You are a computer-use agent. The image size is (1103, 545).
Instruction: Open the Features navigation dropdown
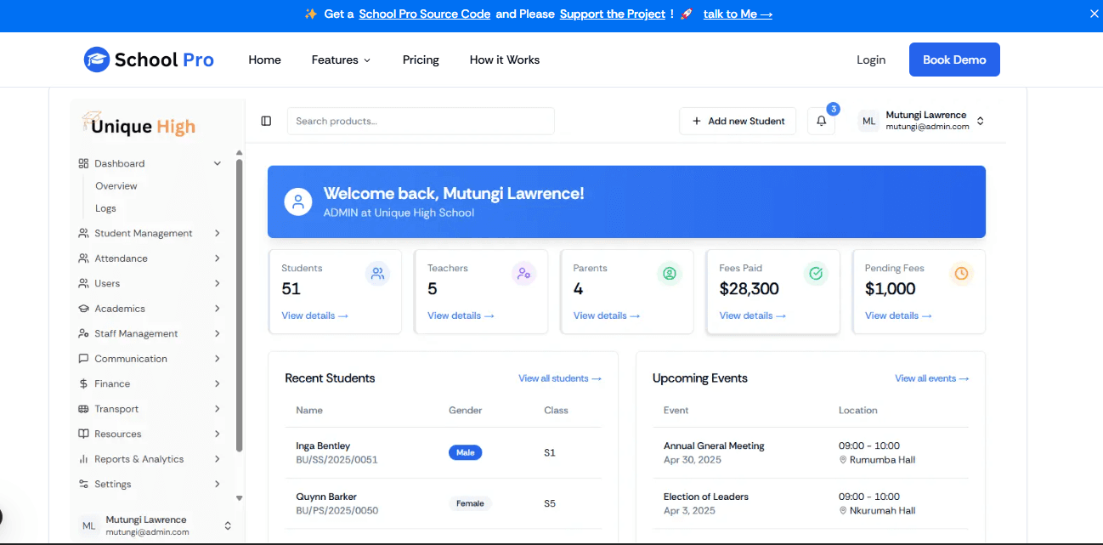point(340,60)
